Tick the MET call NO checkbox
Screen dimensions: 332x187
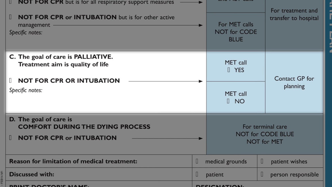point(228,101)
